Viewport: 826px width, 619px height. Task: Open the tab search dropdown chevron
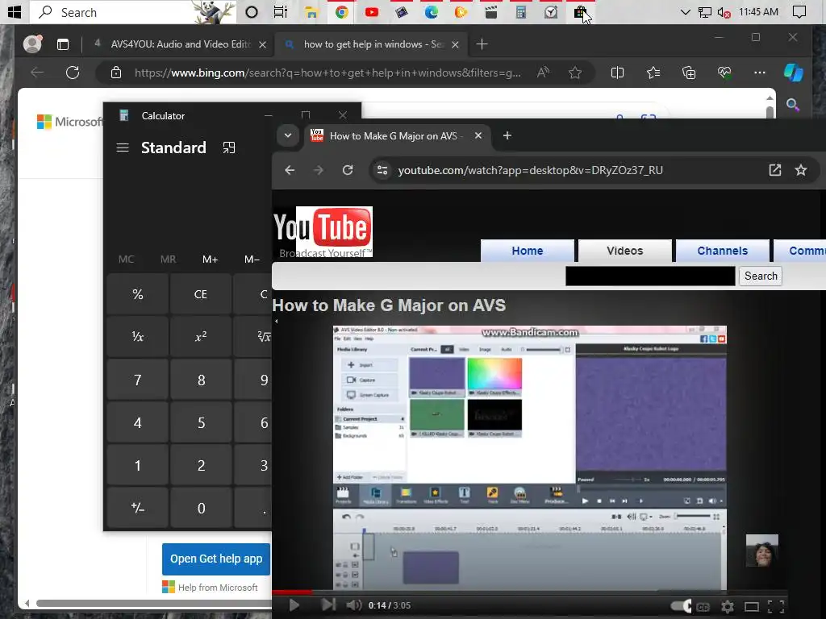pyautogui.click(x=288, y=135)
